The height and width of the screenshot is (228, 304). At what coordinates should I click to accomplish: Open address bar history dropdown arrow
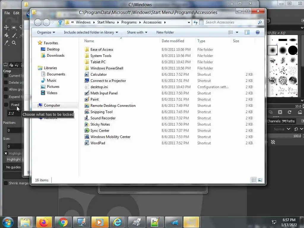click(189, 22)
